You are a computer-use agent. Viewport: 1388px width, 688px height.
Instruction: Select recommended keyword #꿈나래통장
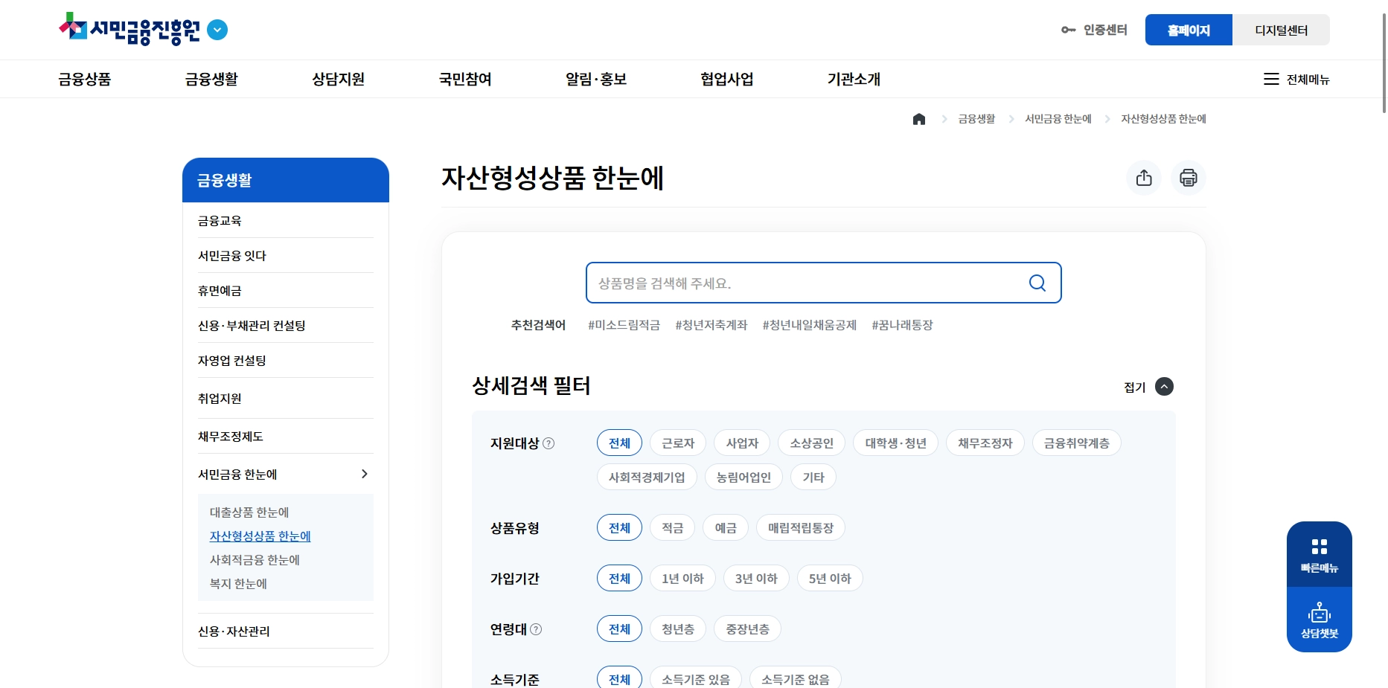(902, 325)
